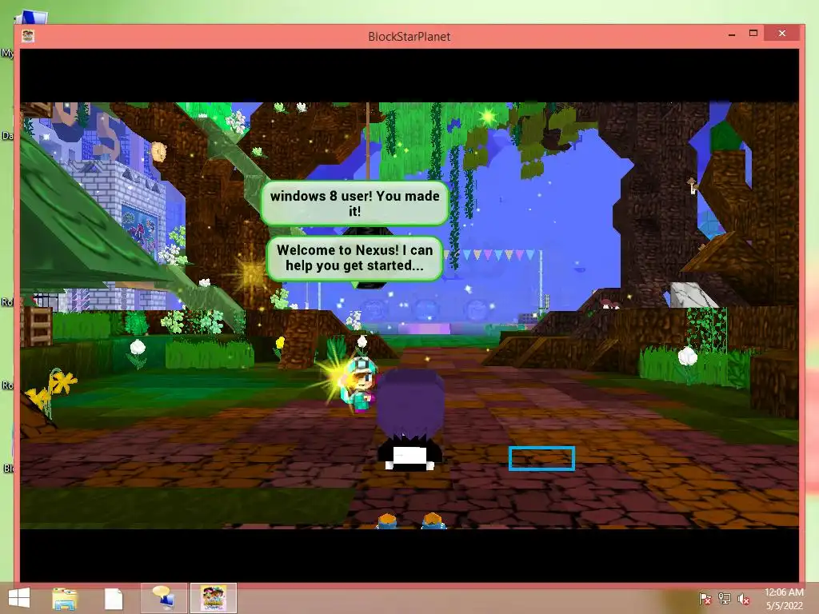819x614 pixels.
Task: Open the chat-bubble computer app in taskbar
Action: [163, 598]
